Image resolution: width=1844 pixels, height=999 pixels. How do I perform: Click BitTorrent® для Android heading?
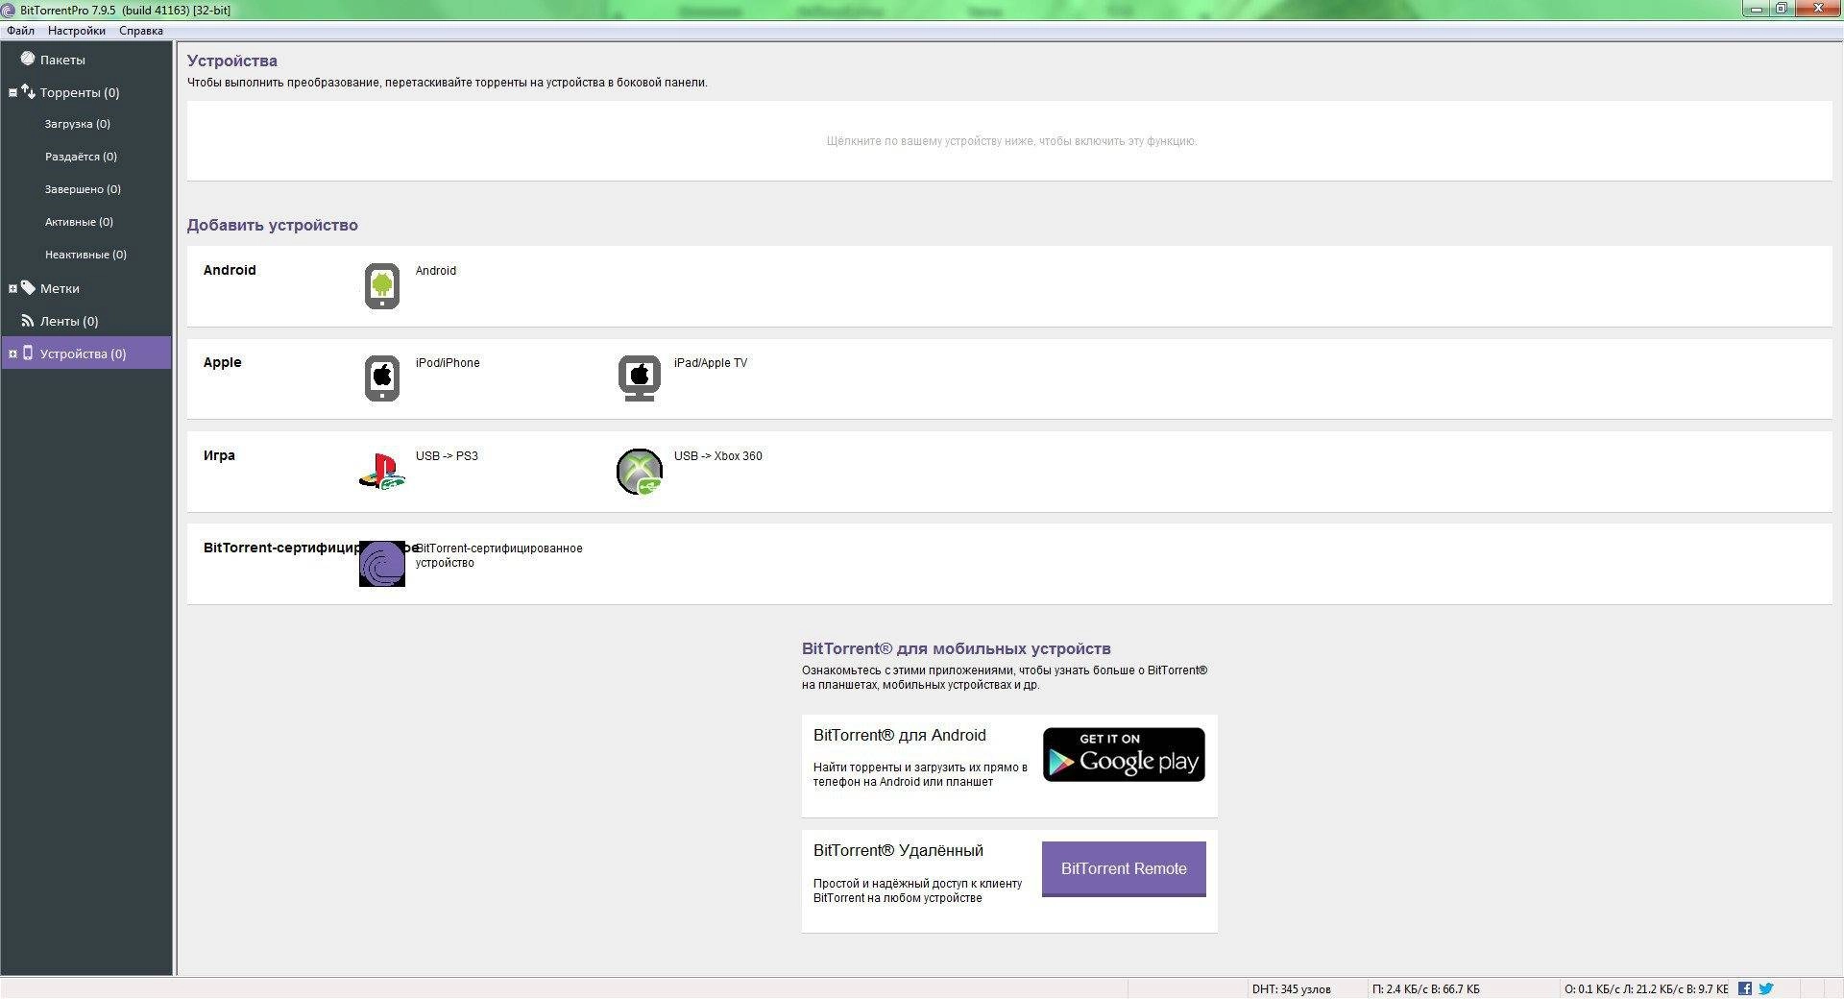(900, 736)
